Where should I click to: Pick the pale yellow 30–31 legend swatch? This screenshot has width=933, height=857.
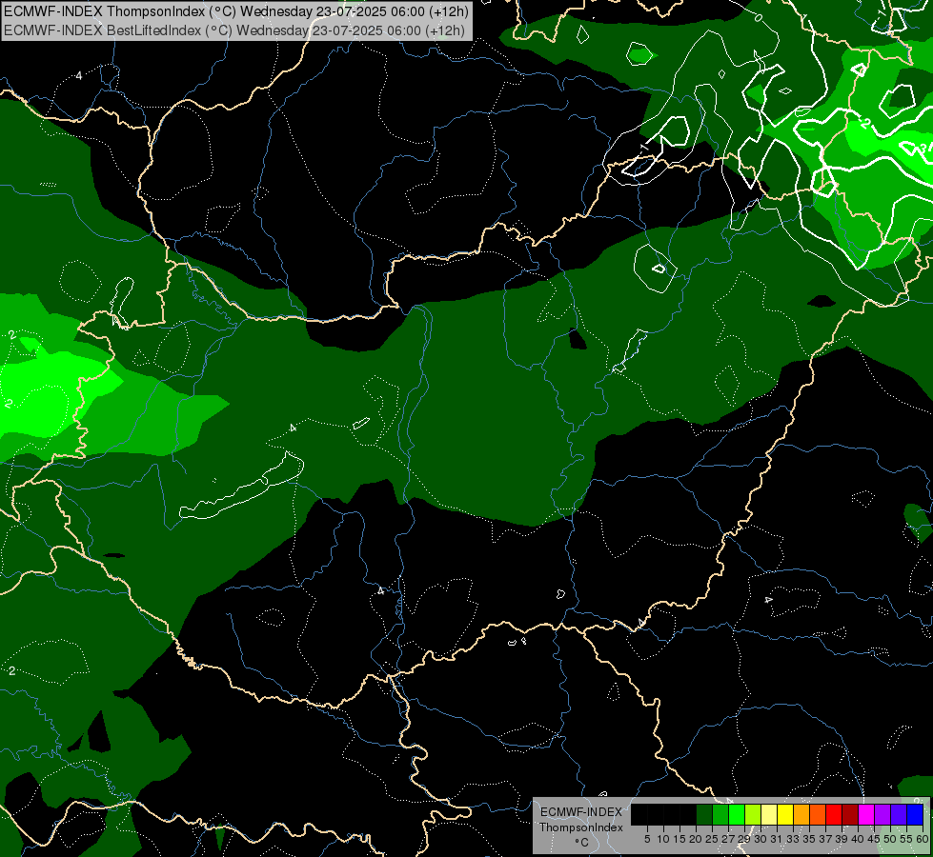[769, 814]
